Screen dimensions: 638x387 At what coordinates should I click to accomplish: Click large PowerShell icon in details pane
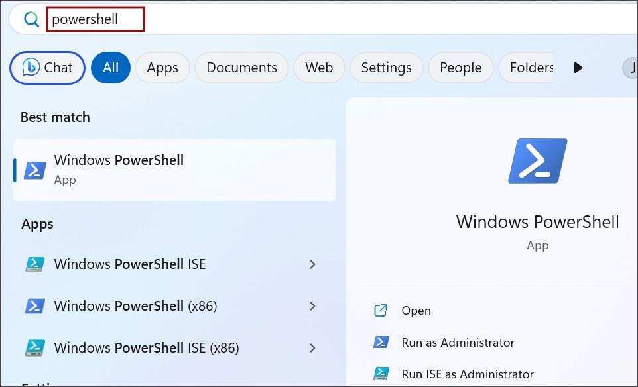coord(537,161)
